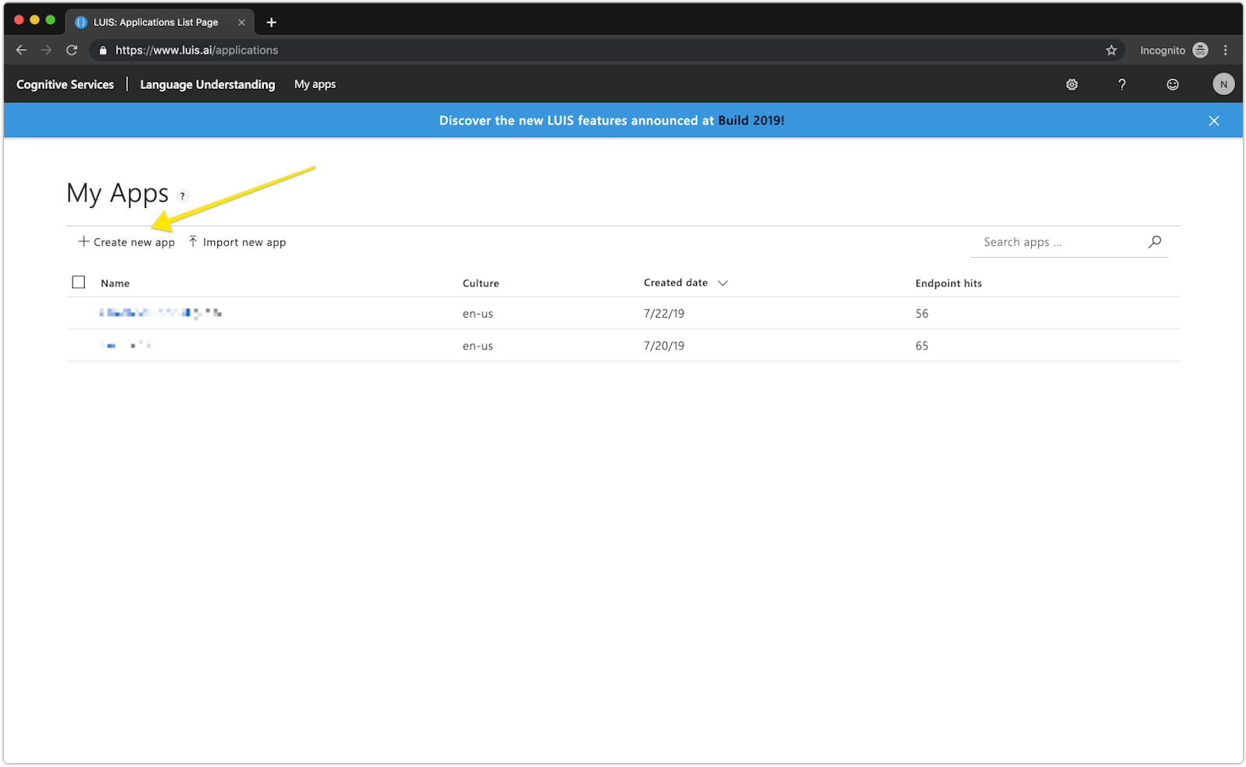Toggle sort order with the Created date chevron
This screenshot has width=1246, height=767.
pyautogui.click(x=723, y=283)
